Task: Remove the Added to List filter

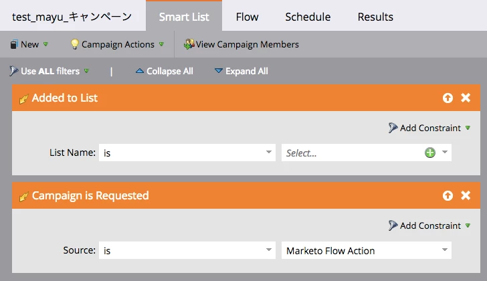Action: point(466,98)
